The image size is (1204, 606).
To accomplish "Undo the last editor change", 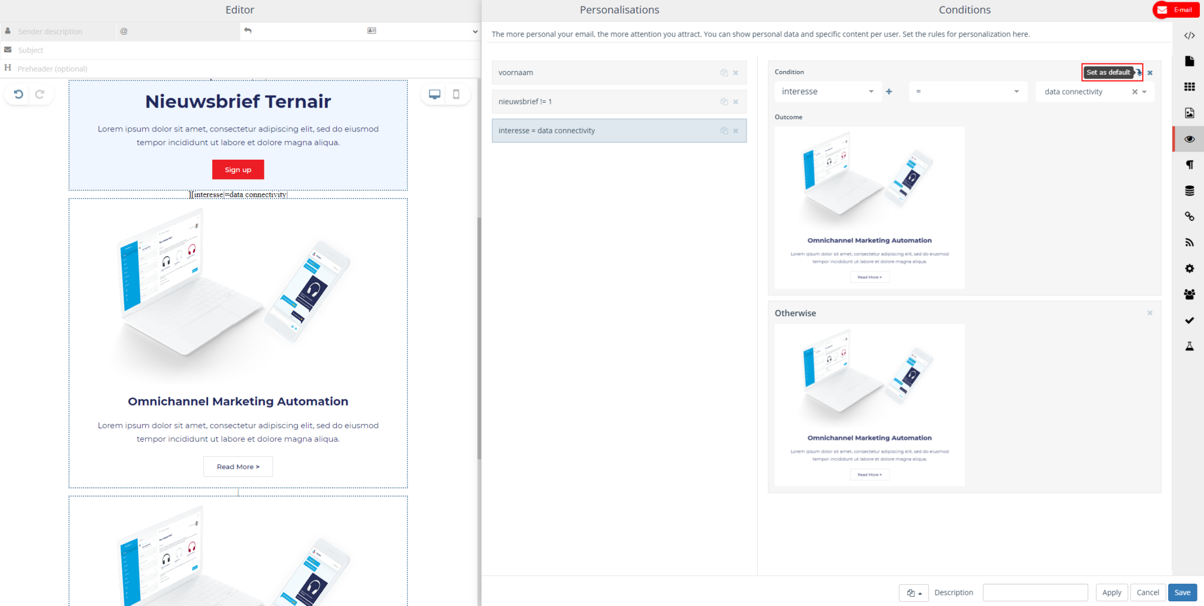I will [19, 94].
